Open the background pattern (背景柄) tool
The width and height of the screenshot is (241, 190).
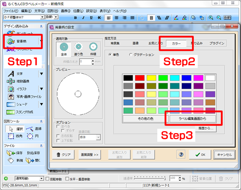coord(22,41)
